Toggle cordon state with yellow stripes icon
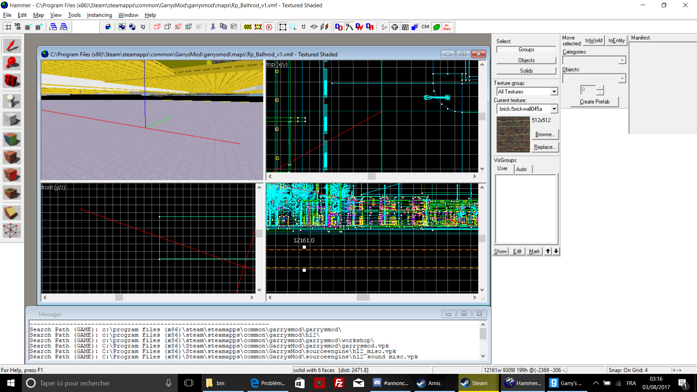This screenshot has height=392, width=697. tap(248, 27)
